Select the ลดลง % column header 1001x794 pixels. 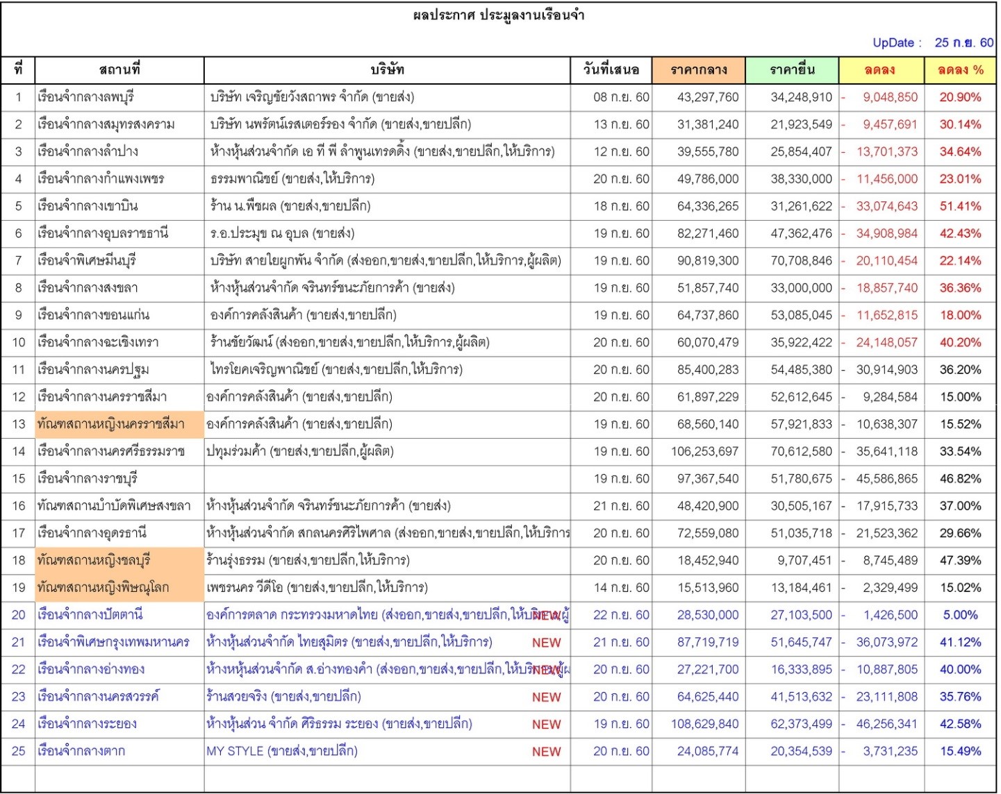click(x=960, y=70)
